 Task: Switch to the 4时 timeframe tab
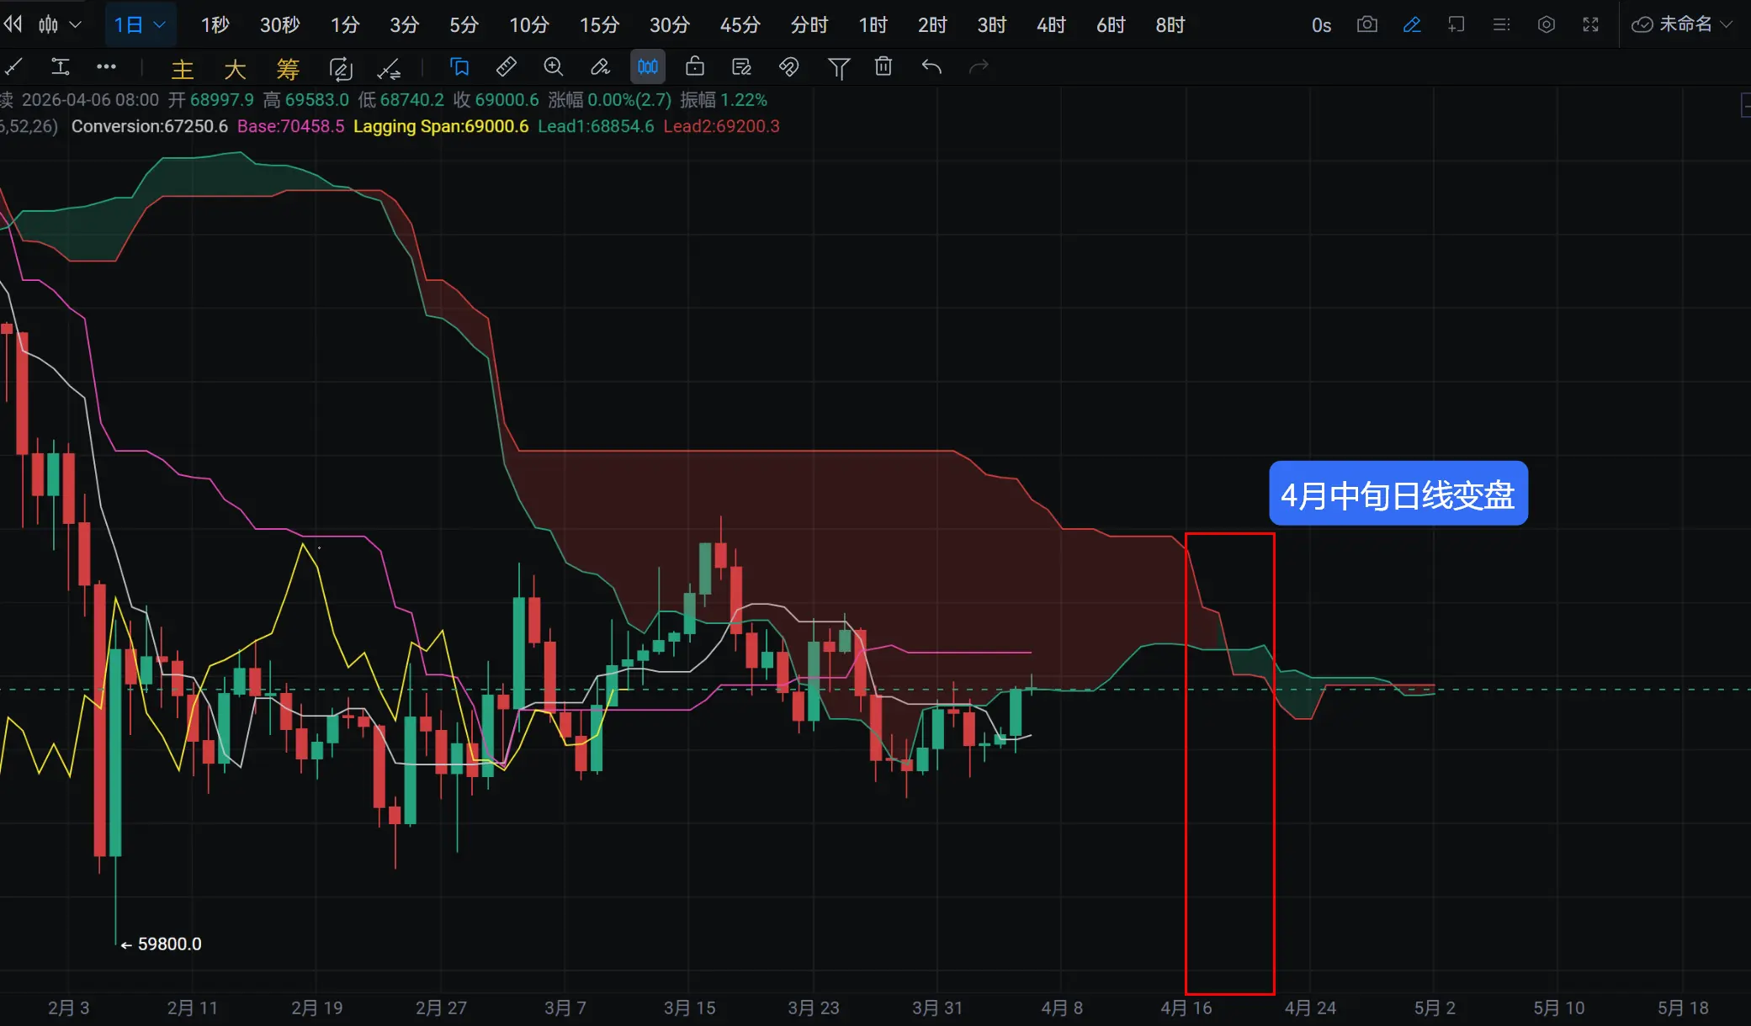tap(1050, 25)
